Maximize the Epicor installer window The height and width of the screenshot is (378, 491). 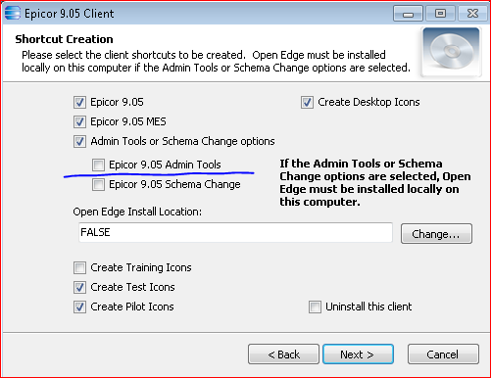[x=440, y=14]
